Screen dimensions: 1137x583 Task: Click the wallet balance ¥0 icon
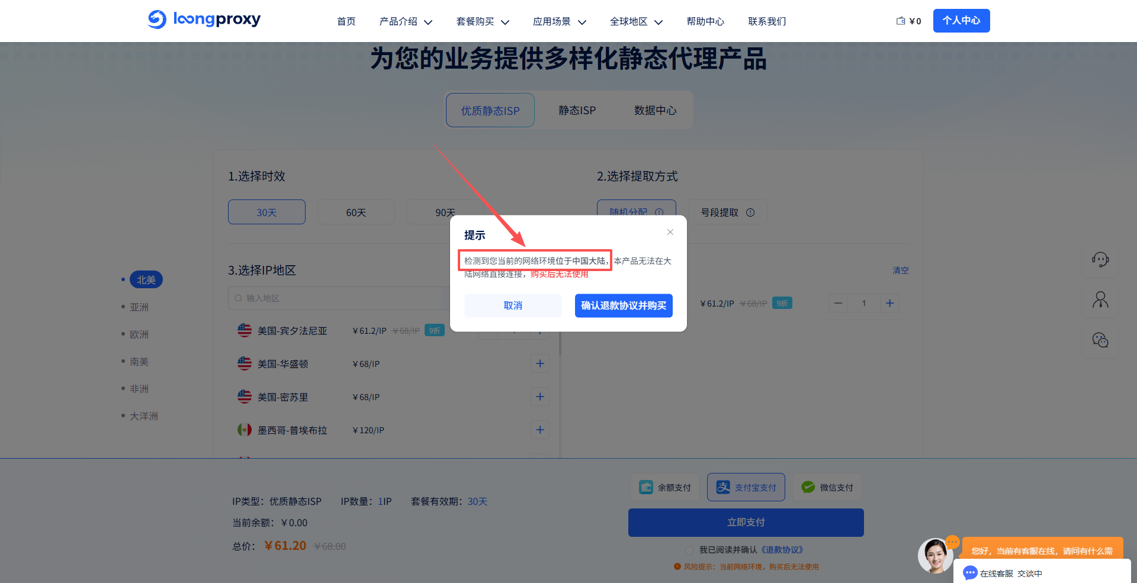point(901,21)
